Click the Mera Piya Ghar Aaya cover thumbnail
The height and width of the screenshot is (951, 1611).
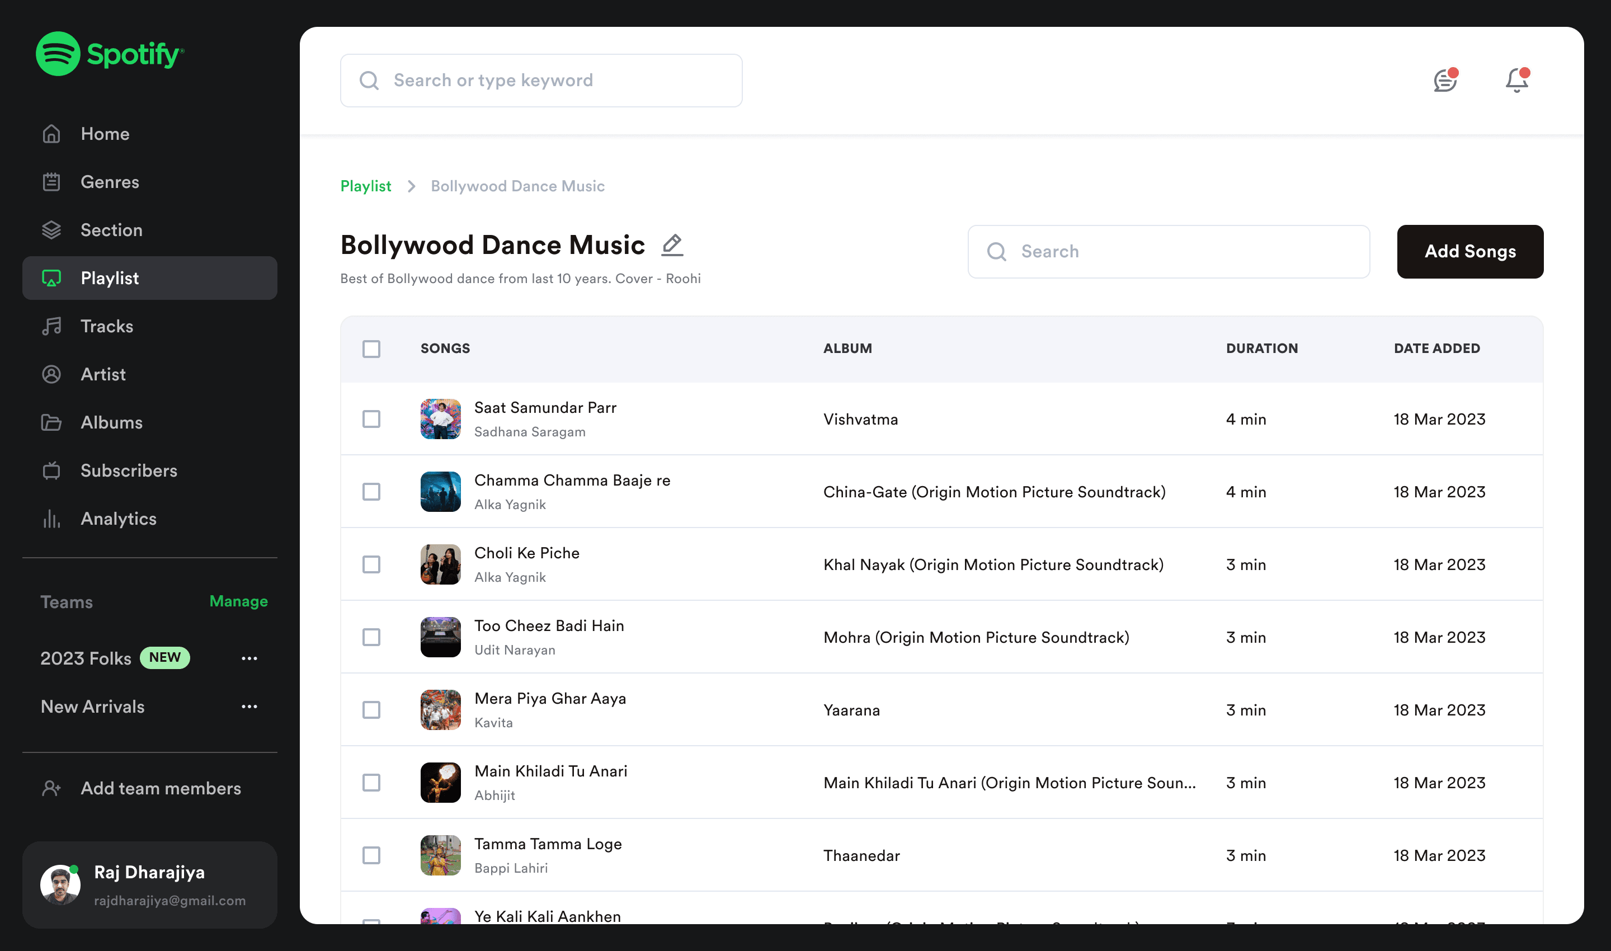pos(441,710)
